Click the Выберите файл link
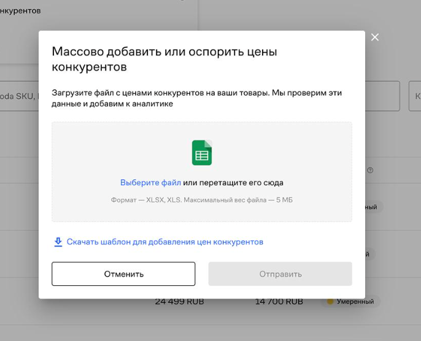The height and width of the screenshot is (341, 421). pyautogui.click(x=150, y=183)
